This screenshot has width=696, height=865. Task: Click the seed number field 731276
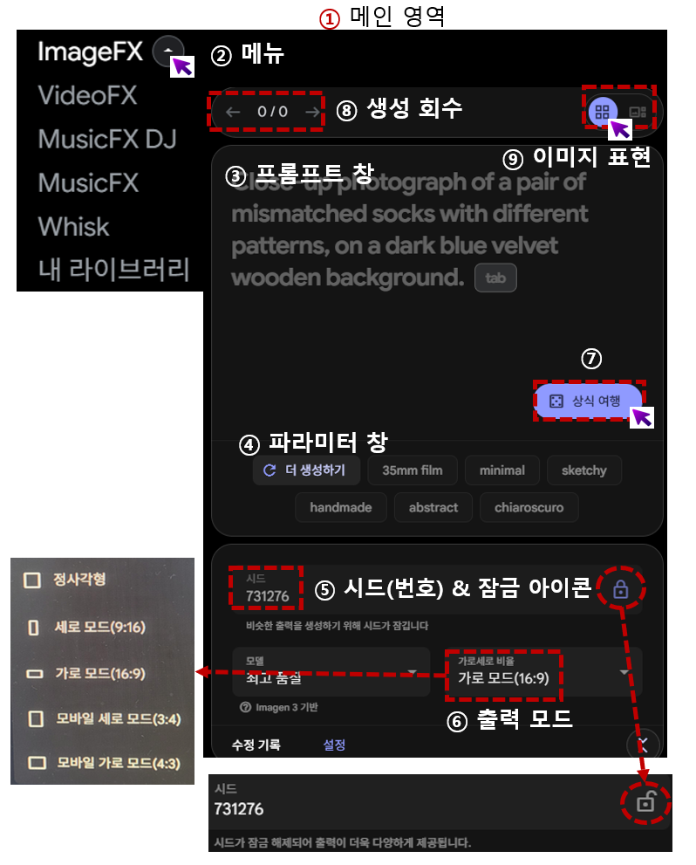pyautogui.click(x=267, y=588)
